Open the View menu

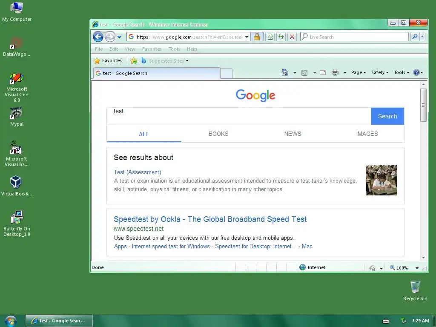[130, 49]
